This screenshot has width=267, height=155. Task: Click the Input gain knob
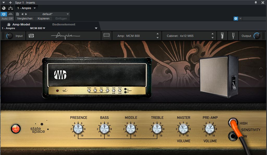point(9,36)
